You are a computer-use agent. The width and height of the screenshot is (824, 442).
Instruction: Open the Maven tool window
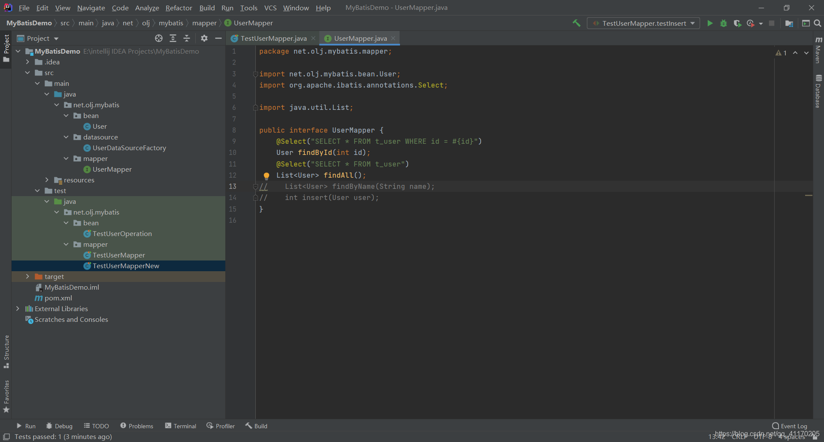[818, 50]
